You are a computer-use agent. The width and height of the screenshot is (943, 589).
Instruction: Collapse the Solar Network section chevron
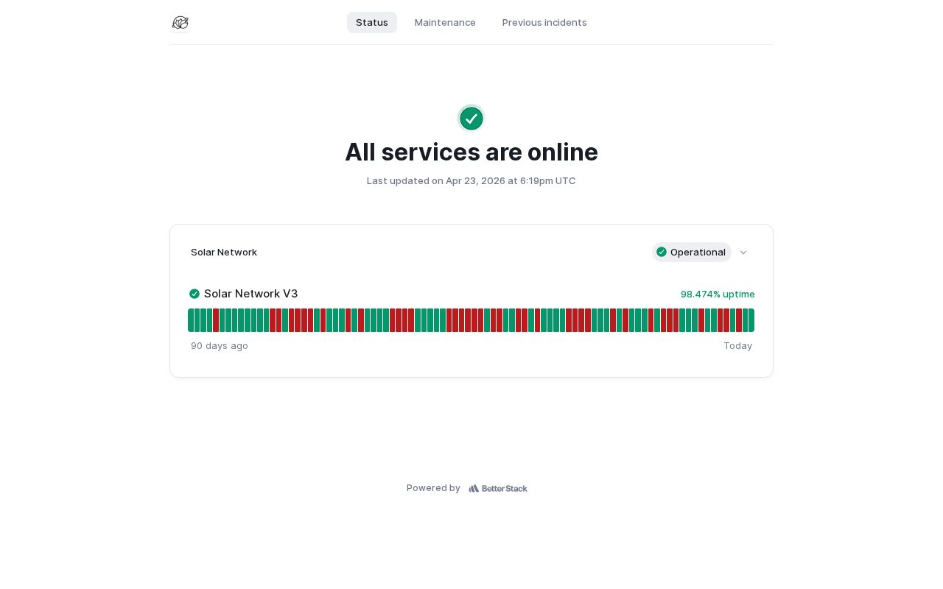[x=743, y=253]
